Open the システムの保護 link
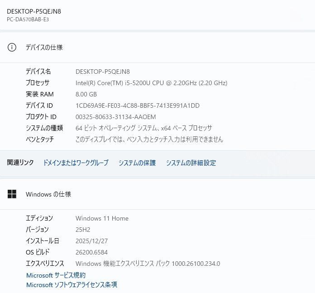Viewport: 315px width, 293px height. [137, 163]
